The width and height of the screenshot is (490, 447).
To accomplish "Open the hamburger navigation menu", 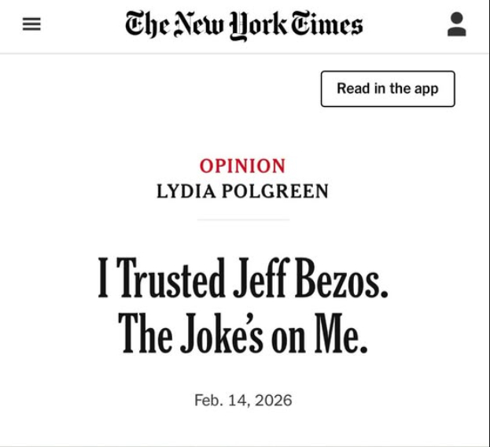I will (x=31, y=24).
